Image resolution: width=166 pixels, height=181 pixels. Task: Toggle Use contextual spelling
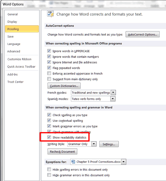[x=49, y=120]
